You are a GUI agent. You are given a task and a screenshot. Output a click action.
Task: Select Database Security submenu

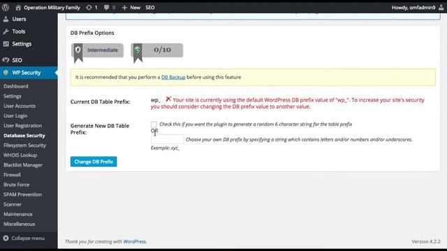pyautogui.click(x=24, y=135)
